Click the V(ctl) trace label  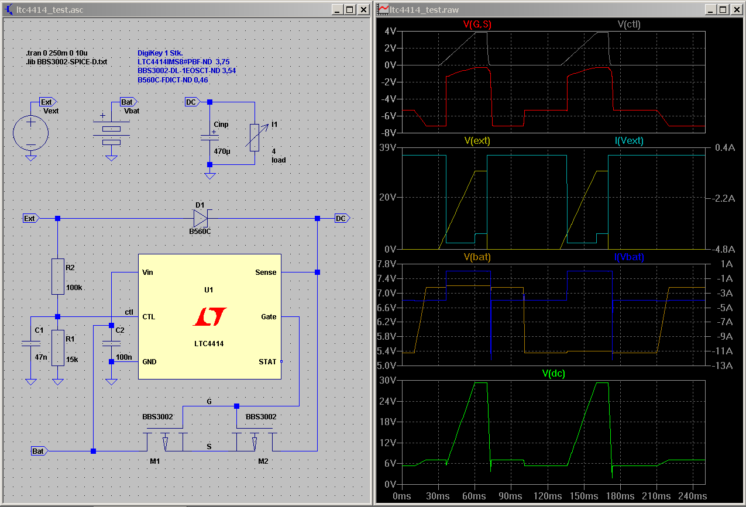point(629,24)
